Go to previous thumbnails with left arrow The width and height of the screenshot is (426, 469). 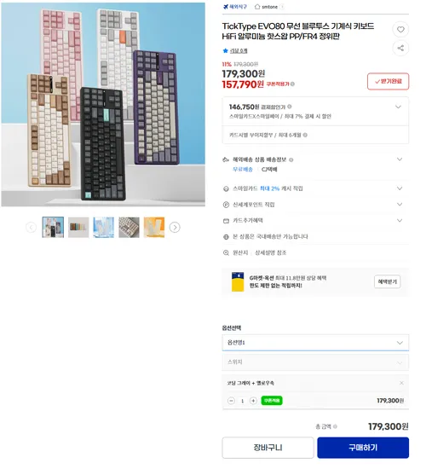[x=31, y=228]
